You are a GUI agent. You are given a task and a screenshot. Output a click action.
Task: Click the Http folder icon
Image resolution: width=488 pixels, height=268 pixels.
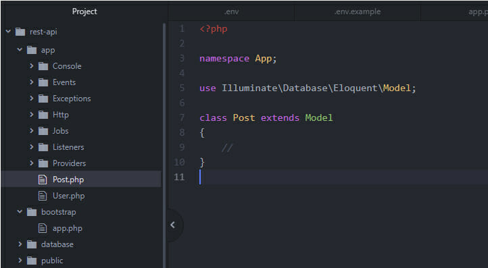[x=43, y=115]
